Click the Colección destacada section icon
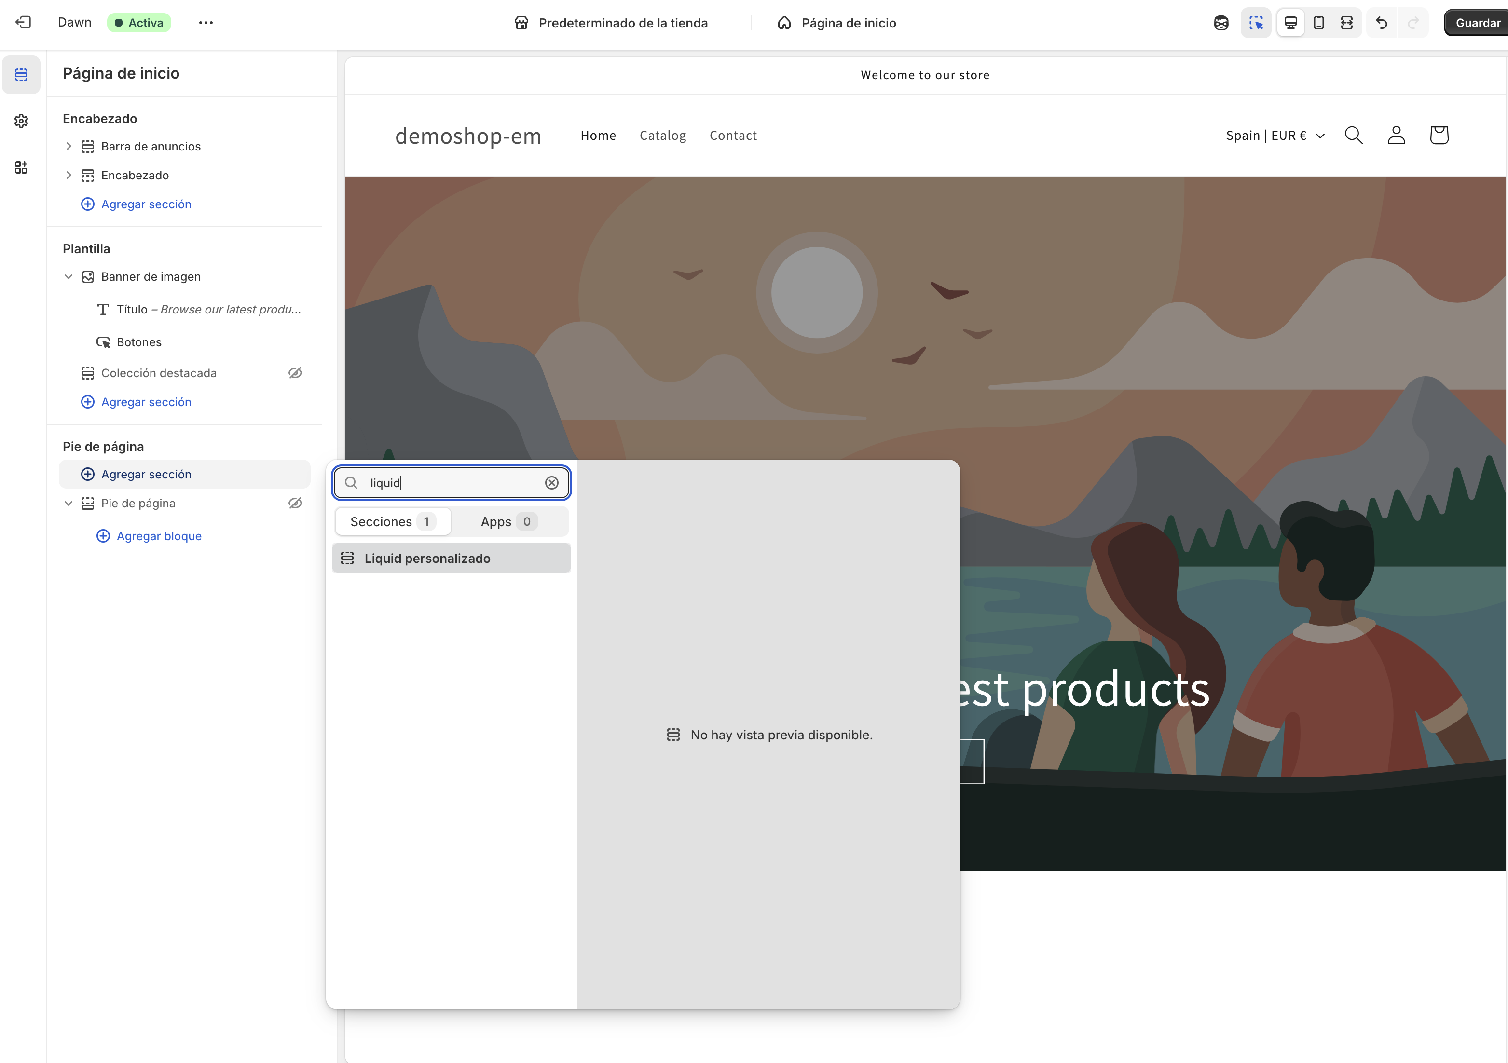1508x1063 pixels. click(x=87, y=373)
